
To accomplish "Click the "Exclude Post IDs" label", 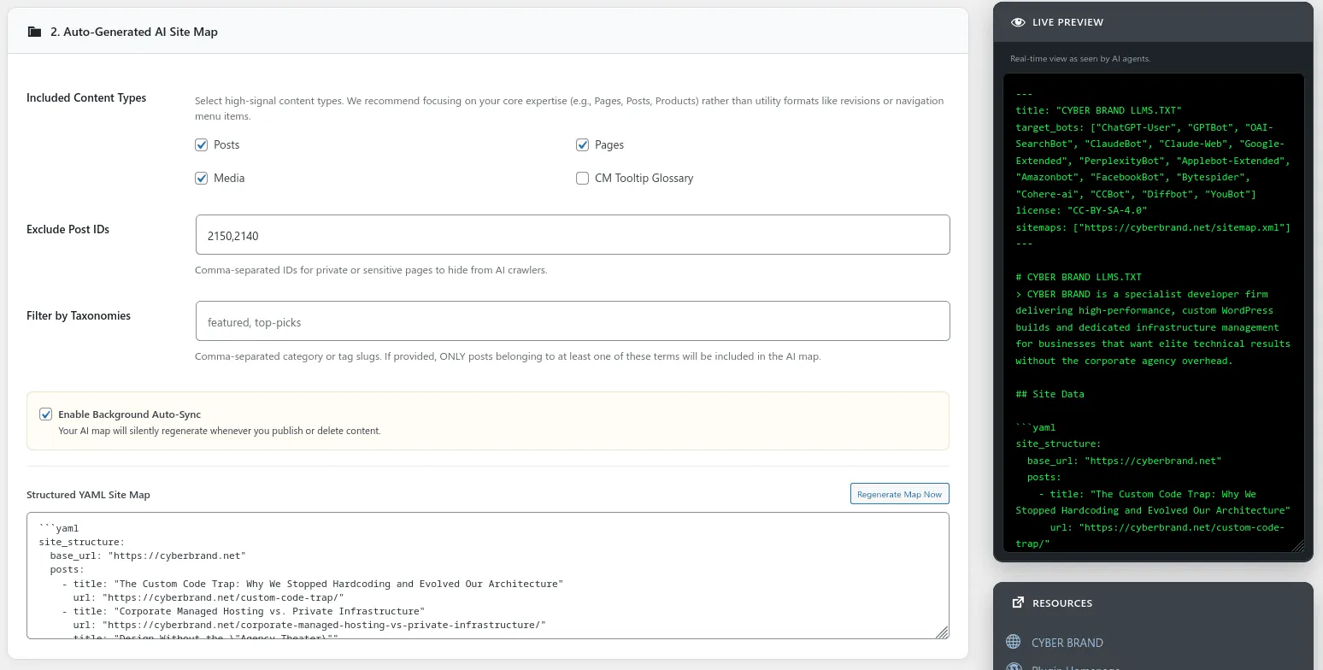I will [x=68, y=229].
